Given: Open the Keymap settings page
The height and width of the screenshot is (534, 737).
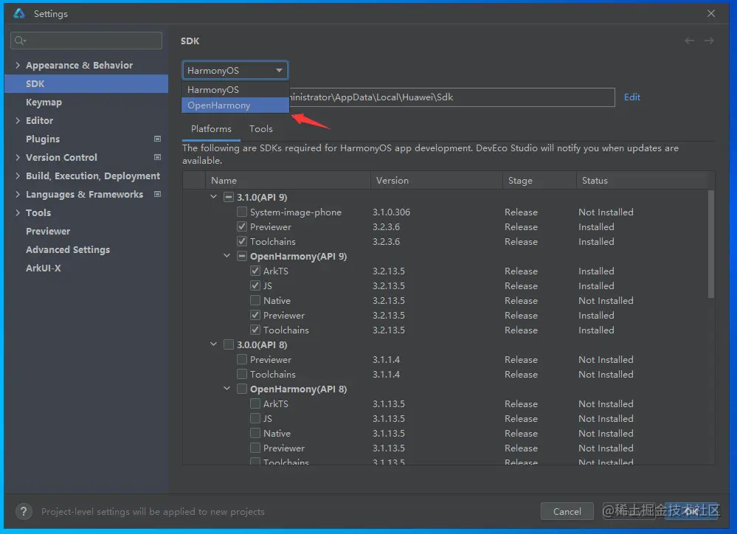Looking at the screenshot, I should click(44, 102).
